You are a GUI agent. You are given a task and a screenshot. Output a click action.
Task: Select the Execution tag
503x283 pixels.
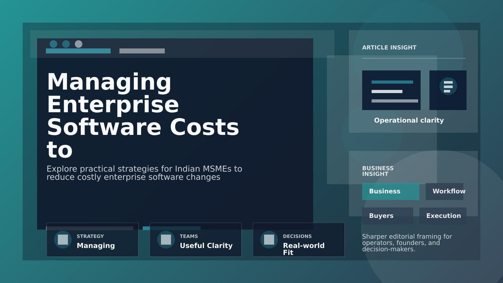point(443,216)
